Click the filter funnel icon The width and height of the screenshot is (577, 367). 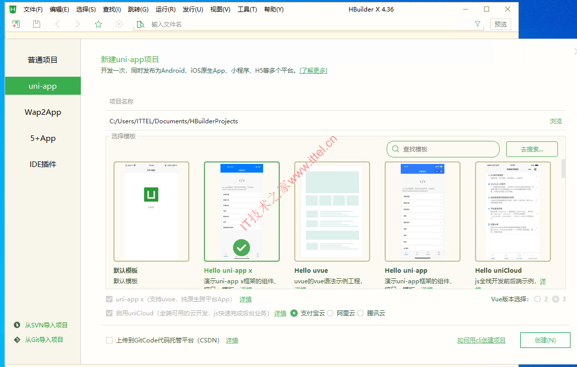click(478, 24)
